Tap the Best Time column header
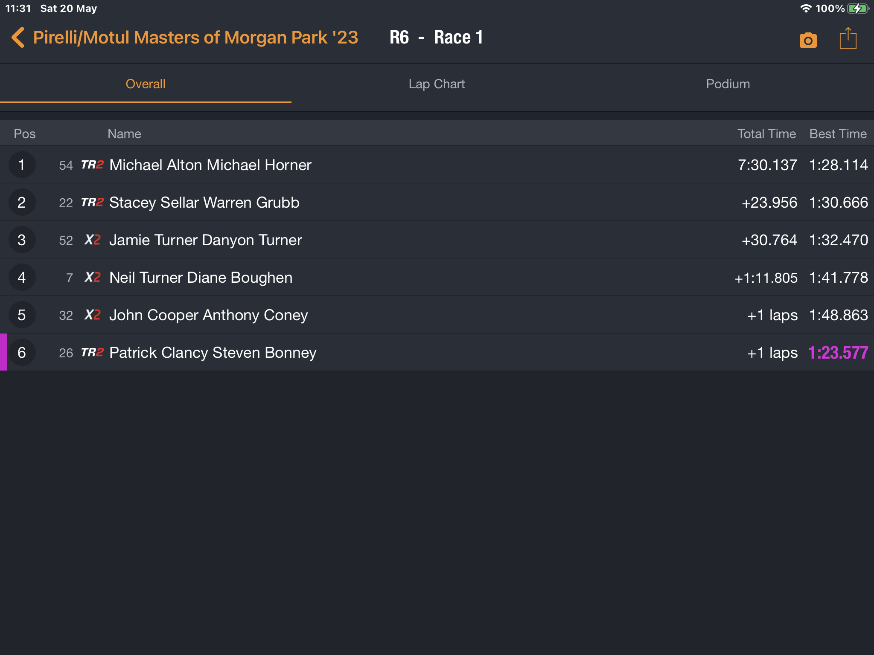The image size is (874, 655). pyautogui.click(x=838, y=134)
